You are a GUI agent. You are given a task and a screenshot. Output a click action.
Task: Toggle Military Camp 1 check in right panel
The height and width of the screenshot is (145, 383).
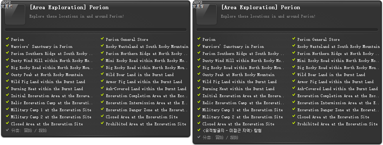tap(199, 109)
